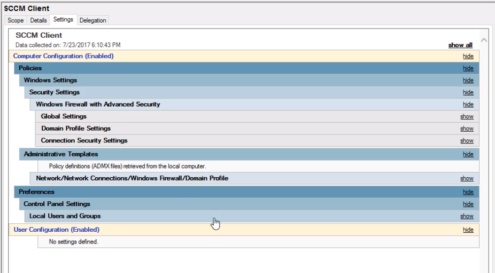Click the 'show all' link
This screenshot has width=495, height=273.
coord(460,45)
